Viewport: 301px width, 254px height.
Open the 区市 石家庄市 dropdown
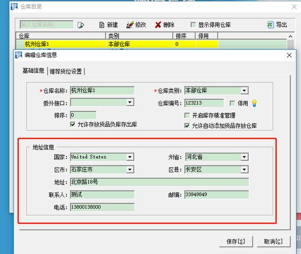coord(130,170)
